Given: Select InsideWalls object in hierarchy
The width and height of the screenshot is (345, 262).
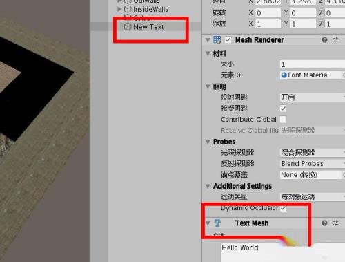Looking at the screenshot, I should point(150,9).
